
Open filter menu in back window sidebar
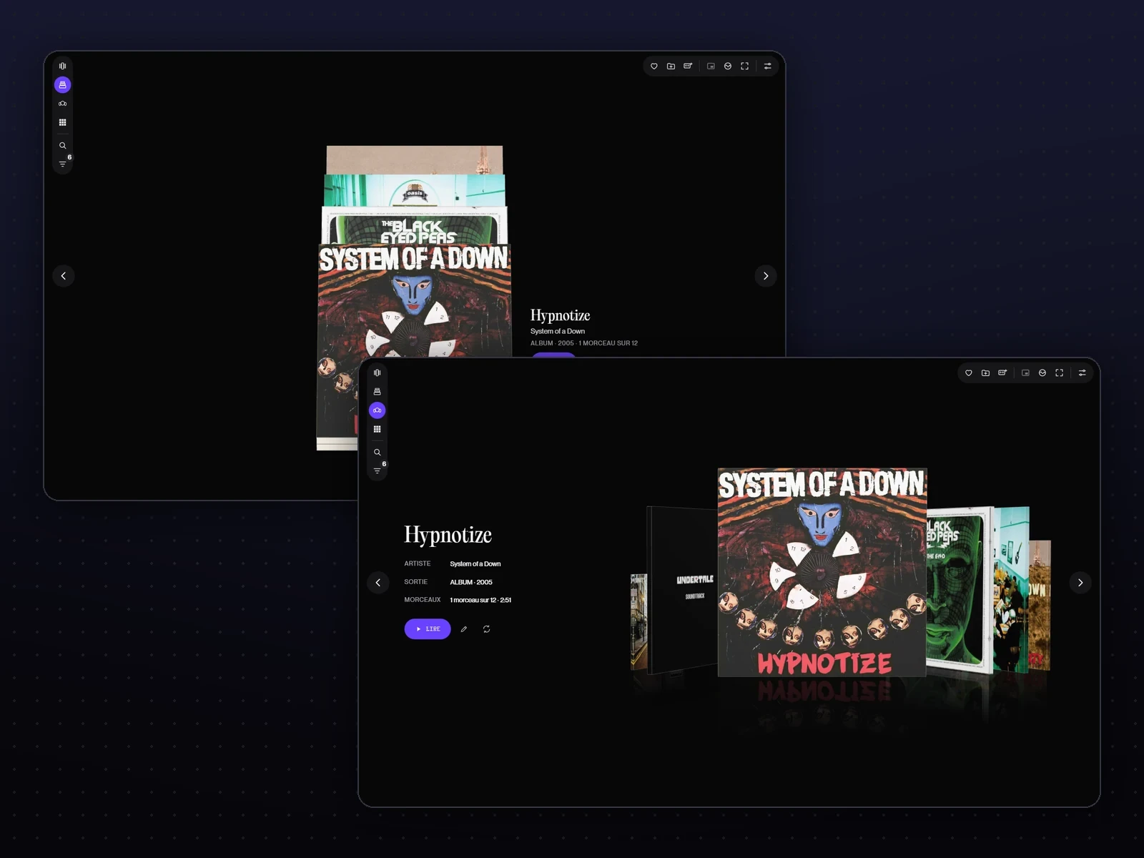tap(63, 163)
